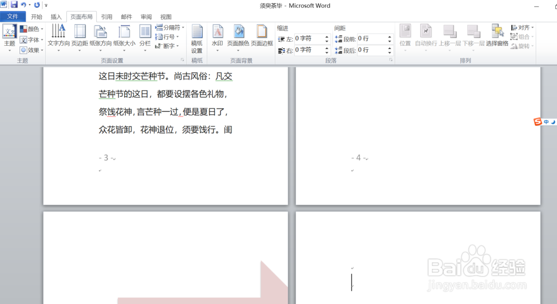Open theme Colors dropdown
The width and height of the screenshot is (557, 304).
pyautogui.click(x=32, y=29)
